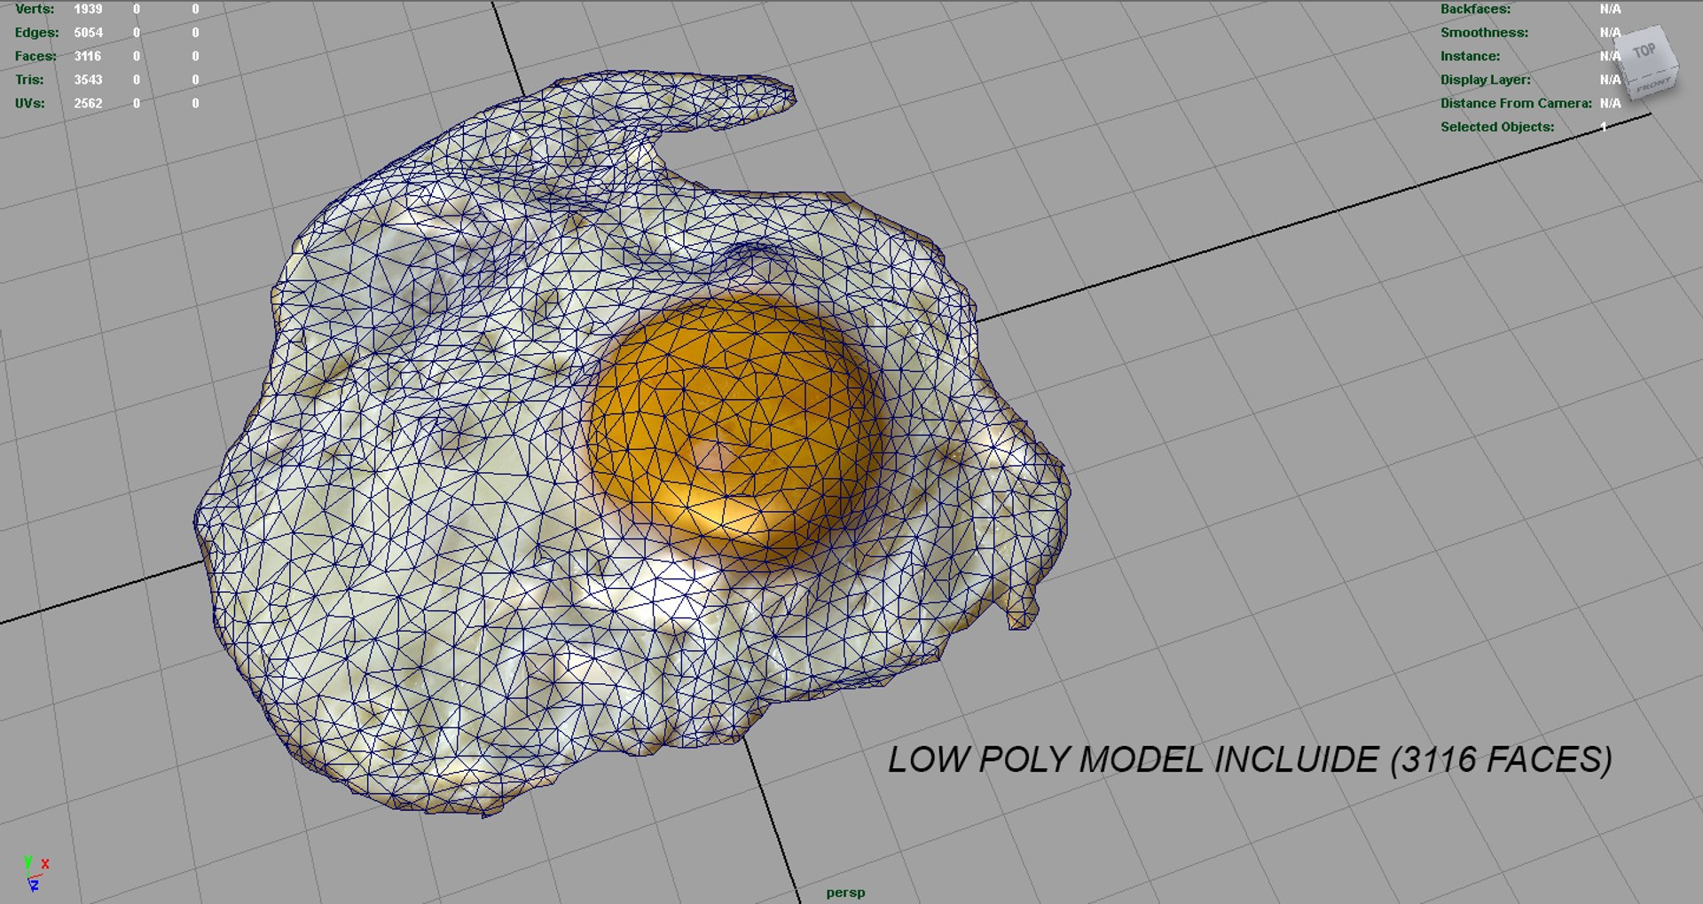This screenshot has width=1703, height=904.
Task: Click the Verts count 1939
Action: pos(88,9)
